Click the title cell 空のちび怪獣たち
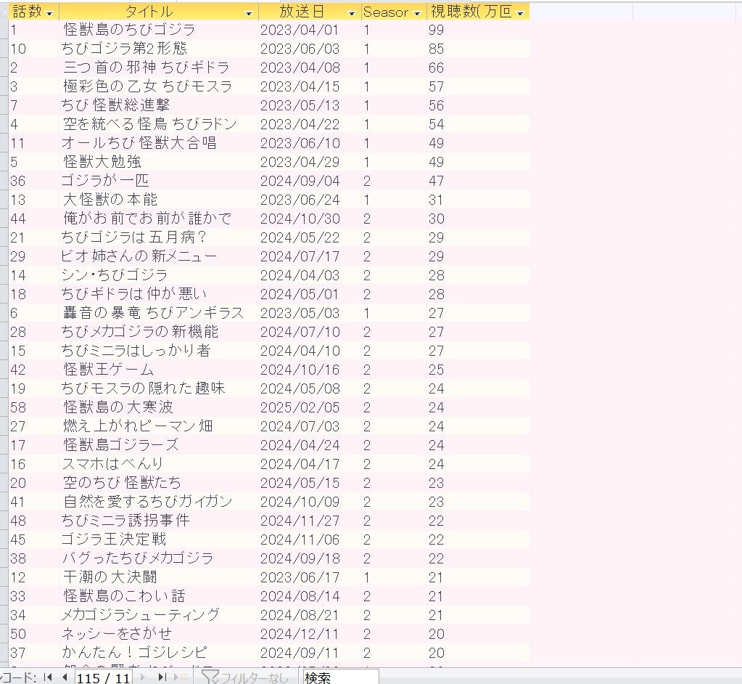This screenshot has width=742, height=684. click(159, 483)
